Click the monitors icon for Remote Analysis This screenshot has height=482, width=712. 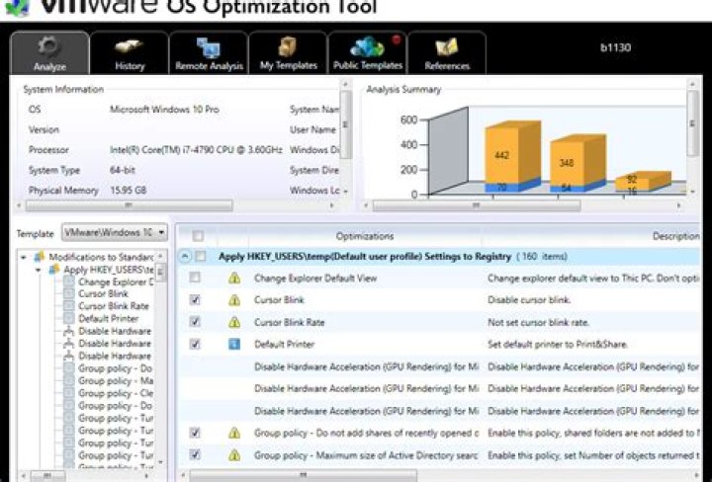[209, 47]
